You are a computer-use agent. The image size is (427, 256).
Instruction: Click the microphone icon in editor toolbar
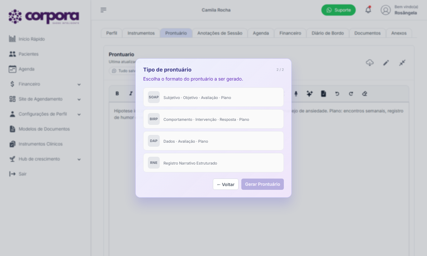click(x=296, y=94)
